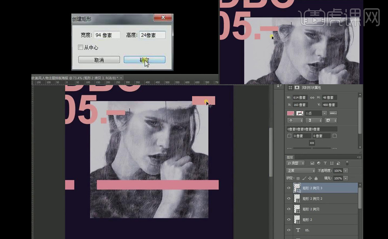388x239 pixels.
Task: Click the Y field showing 488 像素
Action: pos(330,105)
